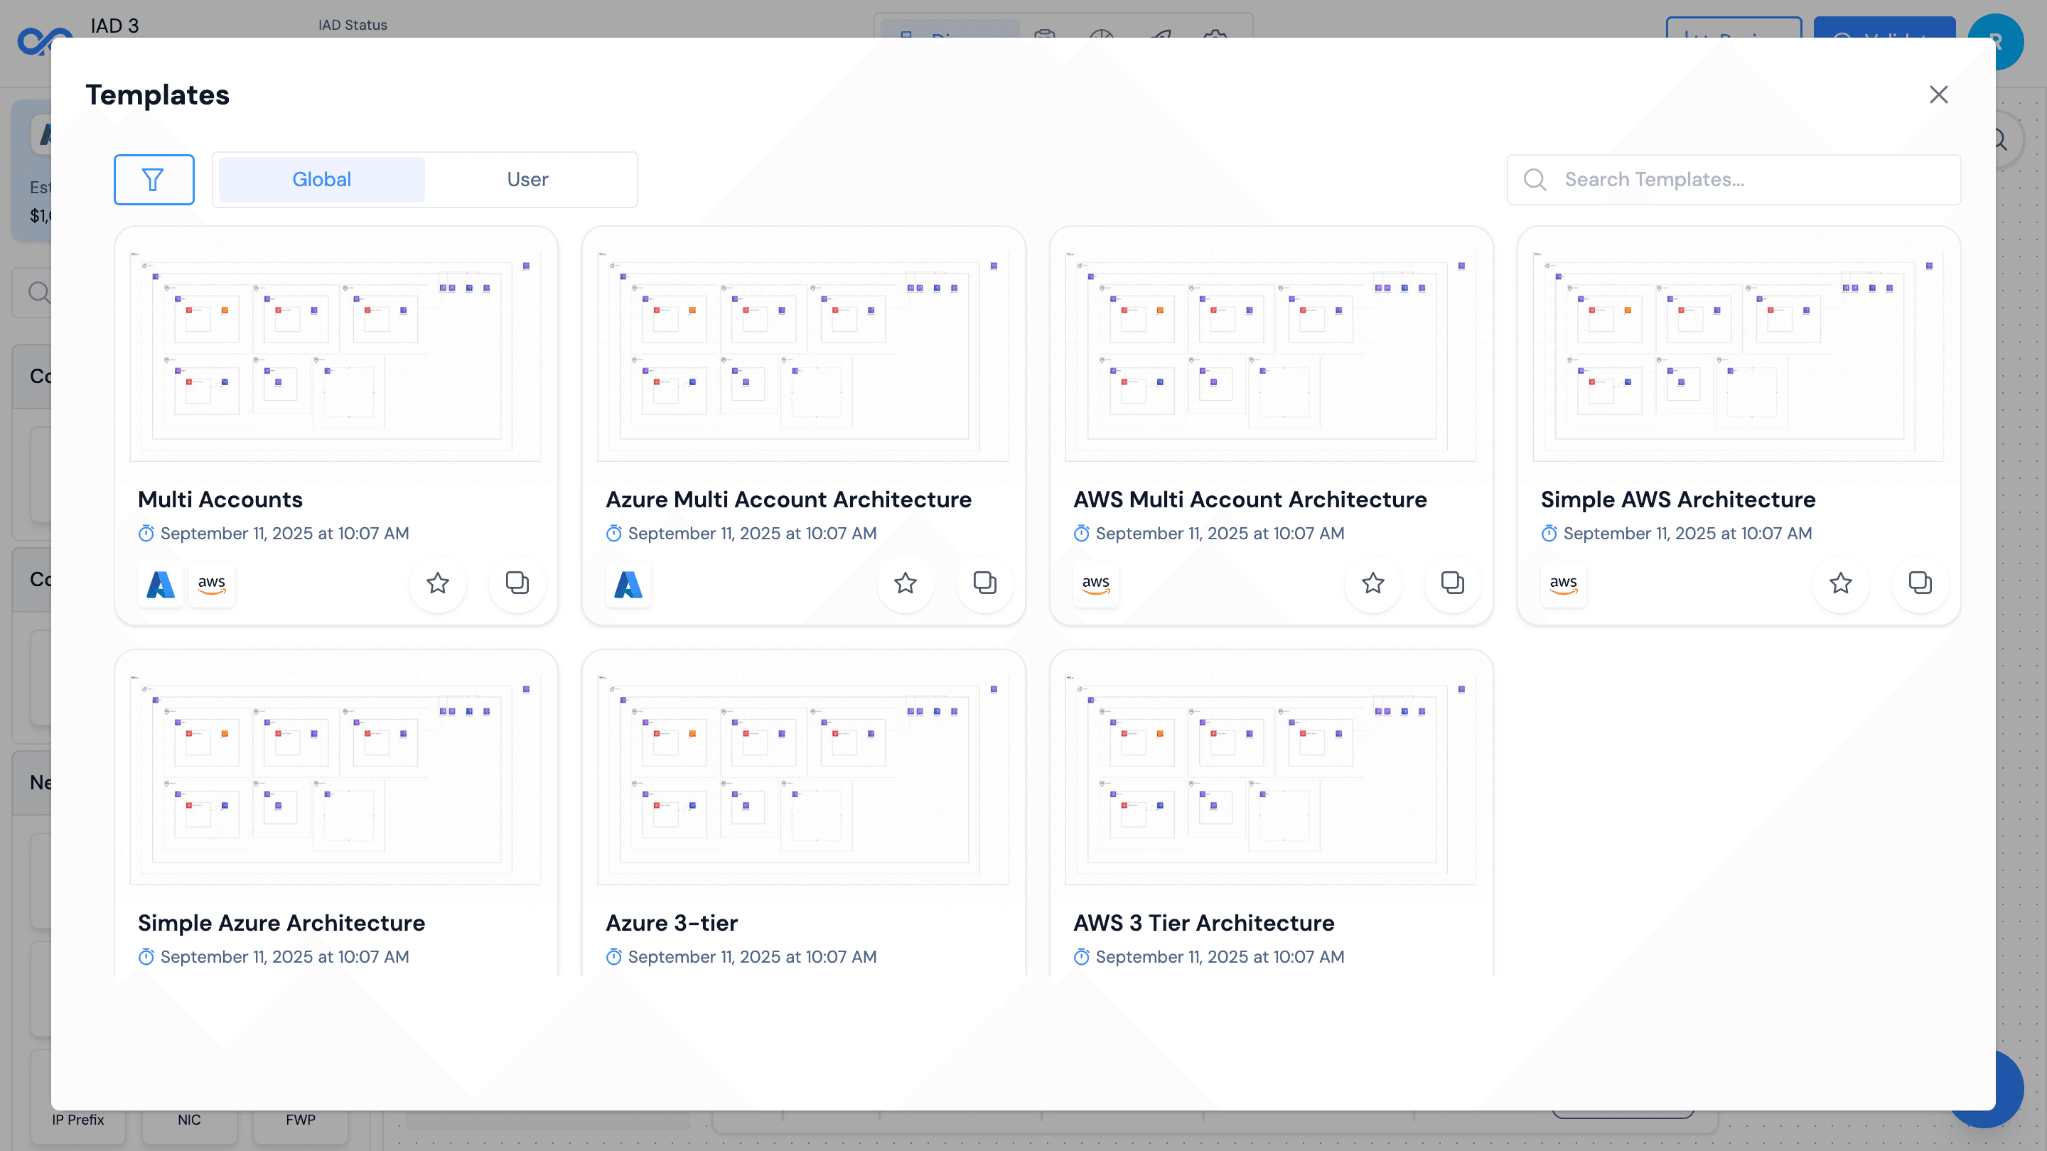This screenshot has height=1151, width=2047.
Task: Click the Azure badge on Azure Multi Account Architecture
Action: 628,585
